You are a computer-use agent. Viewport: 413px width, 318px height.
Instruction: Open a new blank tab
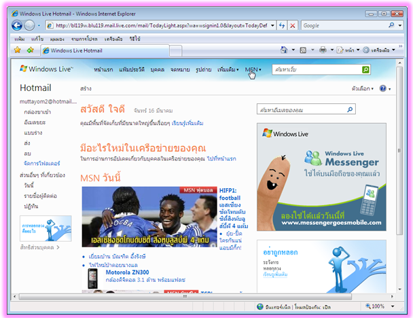coord(175,50)
